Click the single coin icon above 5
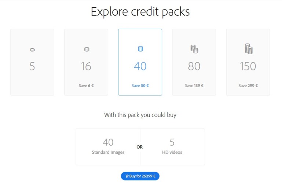 coord(32,50)
